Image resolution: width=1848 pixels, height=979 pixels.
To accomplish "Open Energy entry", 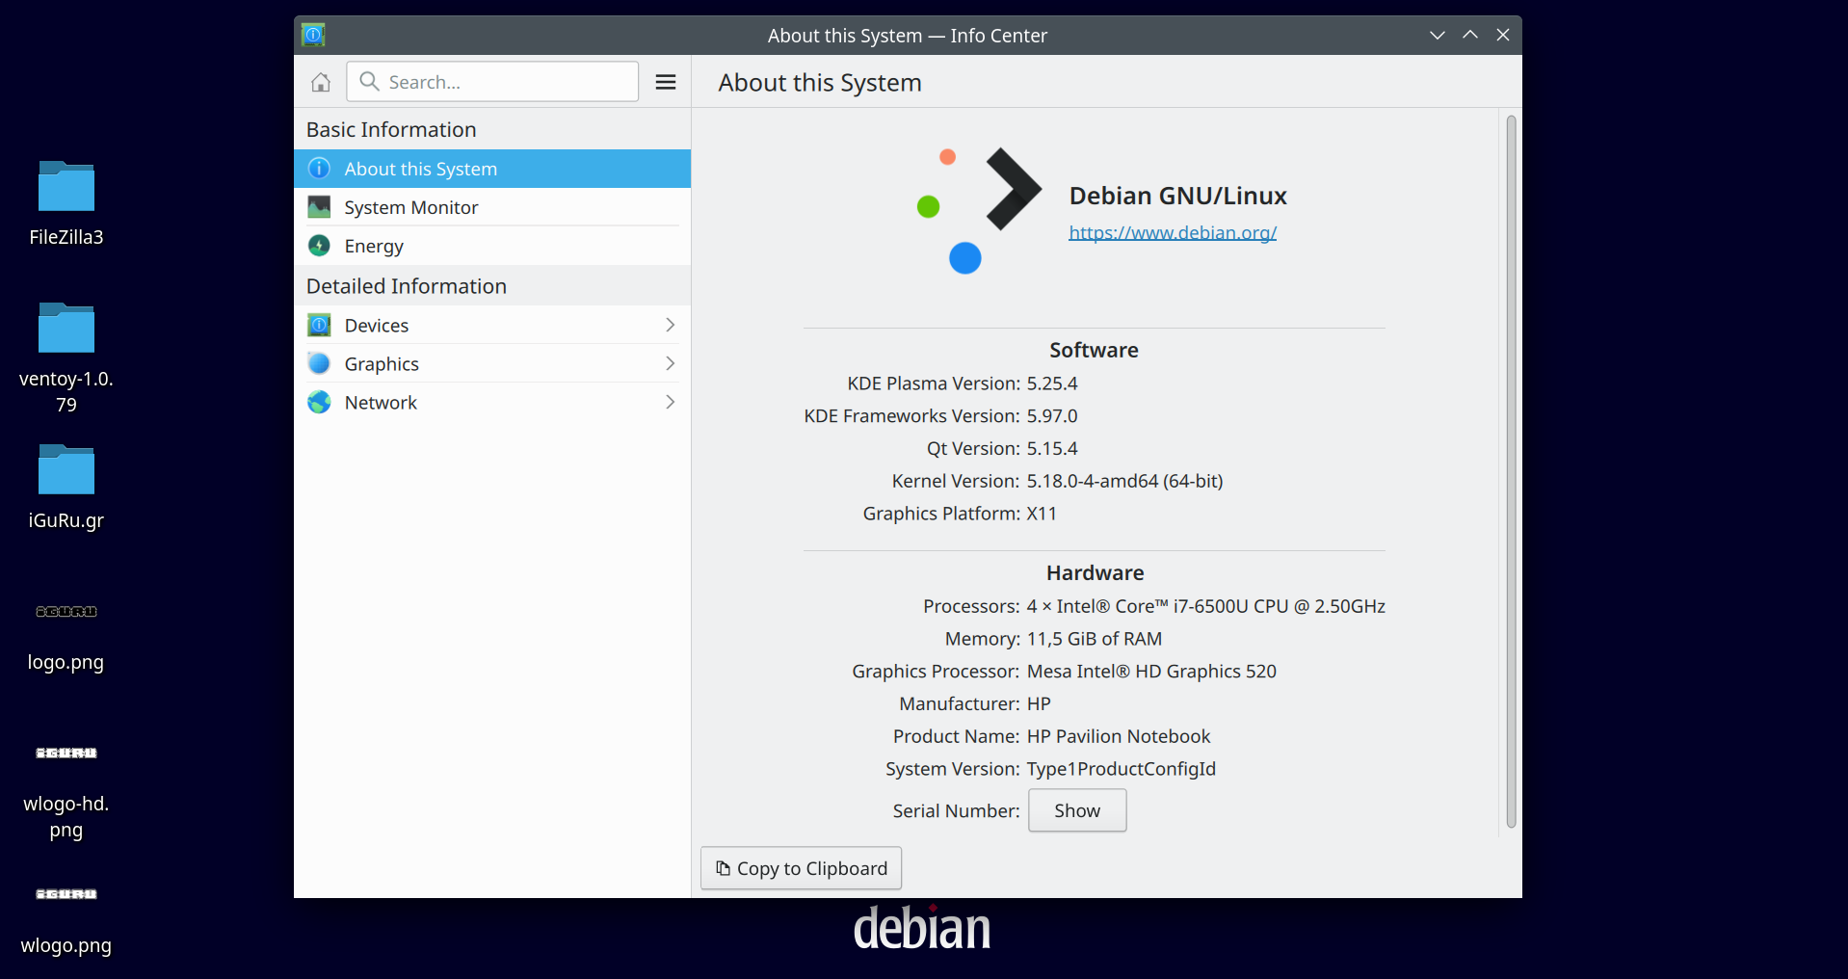I will tap(492, 246).
